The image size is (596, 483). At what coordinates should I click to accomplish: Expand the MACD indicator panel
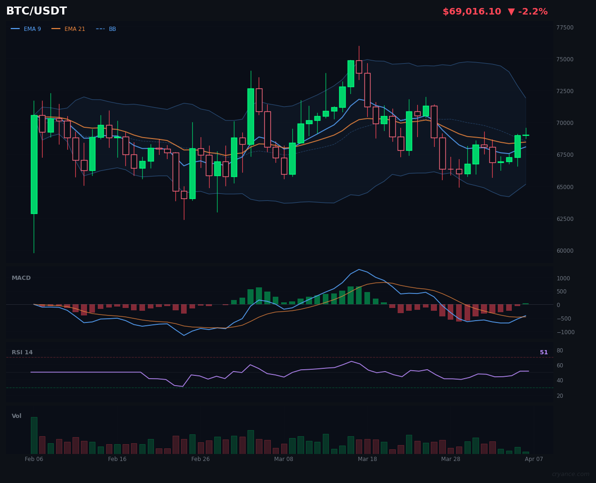(x=21, y=278)
